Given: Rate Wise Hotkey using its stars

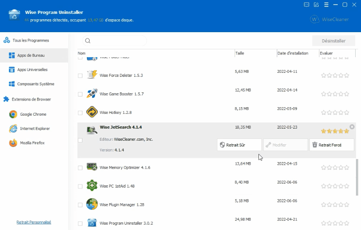Looking at the screenshot, I should tap(335, 113).
